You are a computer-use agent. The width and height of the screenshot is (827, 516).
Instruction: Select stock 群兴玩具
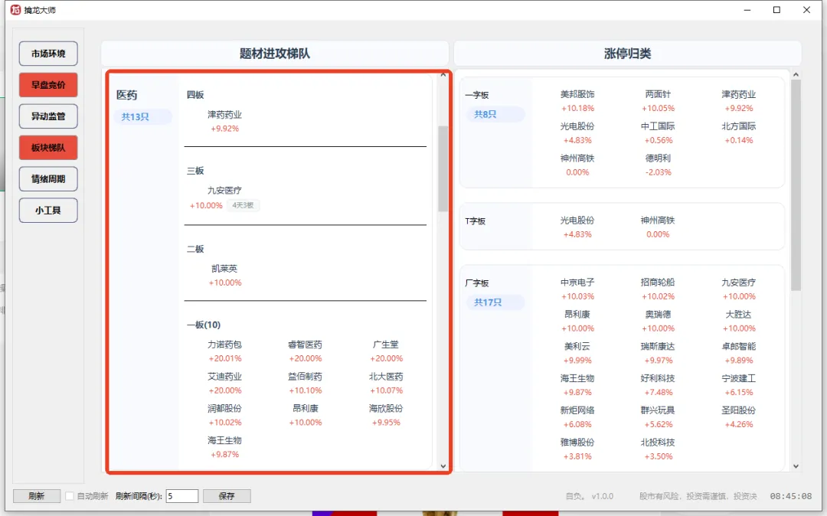coord(658,410)
